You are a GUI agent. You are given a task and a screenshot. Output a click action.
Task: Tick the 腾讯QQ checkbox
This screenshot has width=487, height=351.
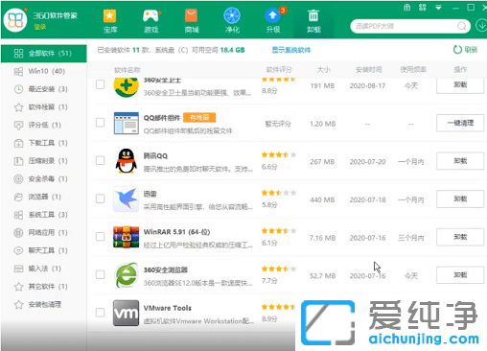(101, 160)
